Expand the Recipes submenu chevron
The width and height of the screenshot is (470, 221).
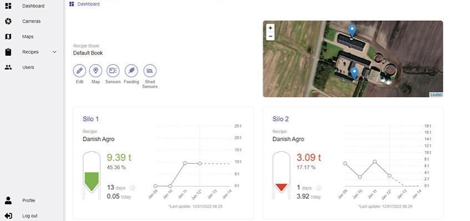(x=54, y=52)
